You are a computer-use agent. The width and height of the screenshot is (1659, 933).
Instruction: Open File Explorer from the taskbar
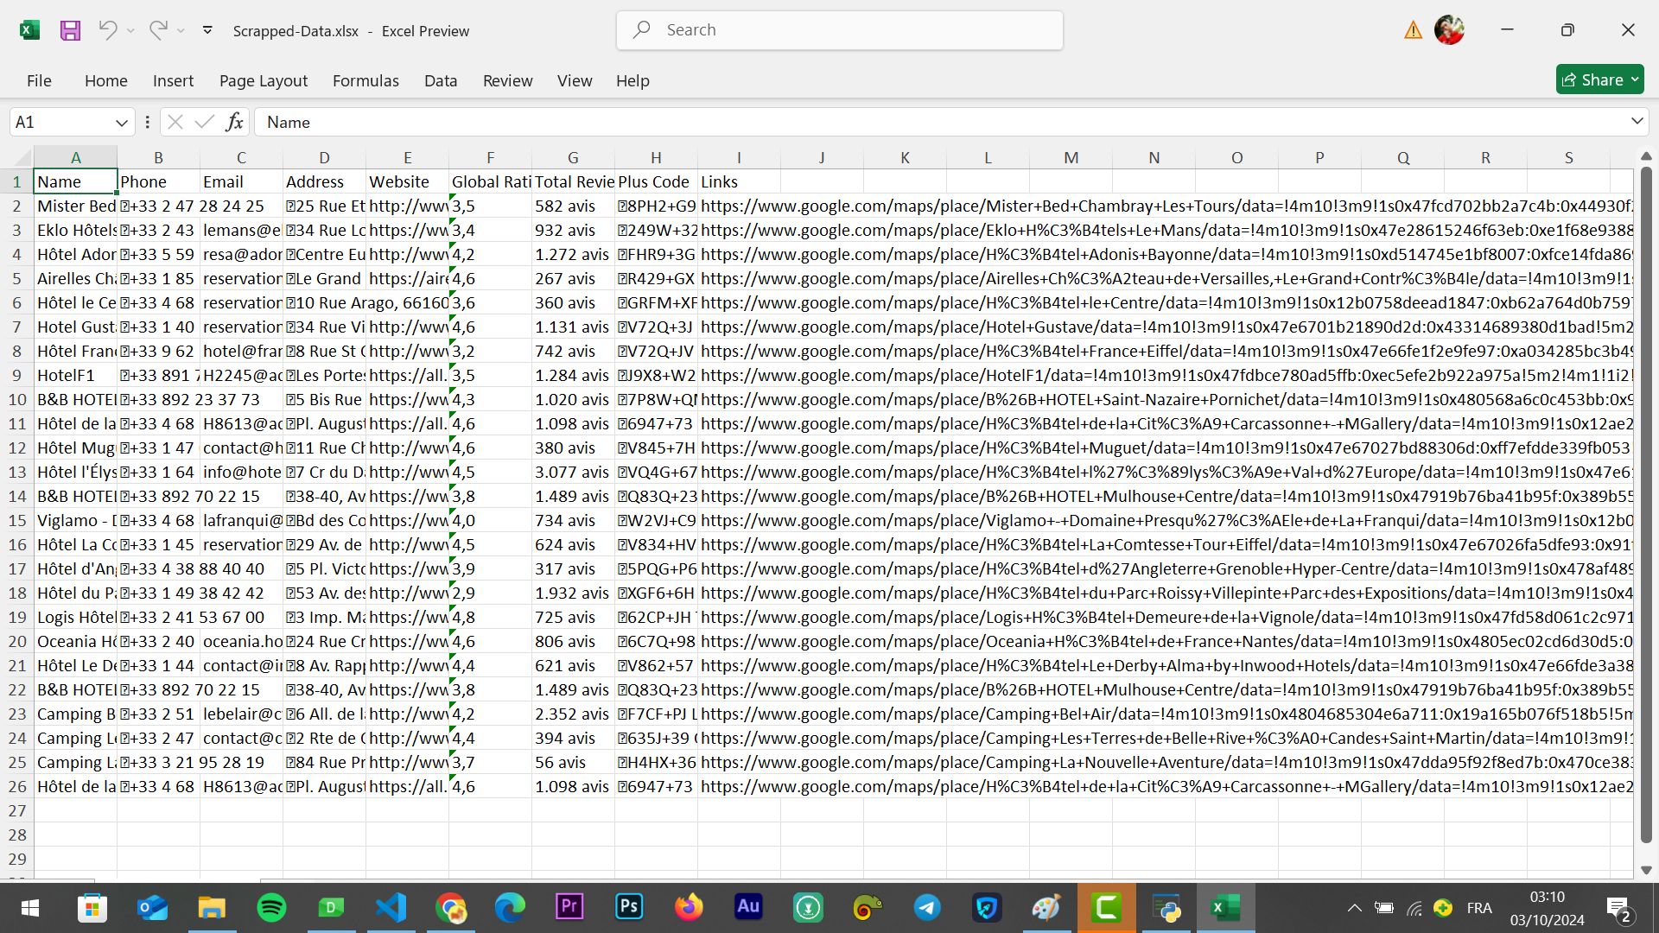212,908
